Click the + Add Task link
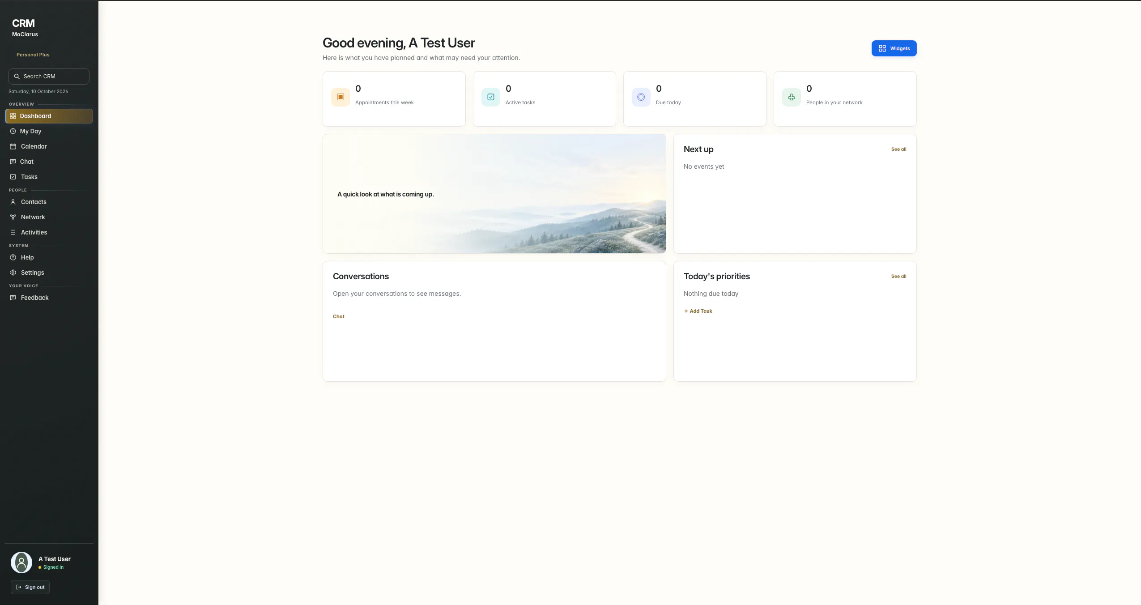Viewport: 1141px width, 605px height. click(x=698, y=311)
